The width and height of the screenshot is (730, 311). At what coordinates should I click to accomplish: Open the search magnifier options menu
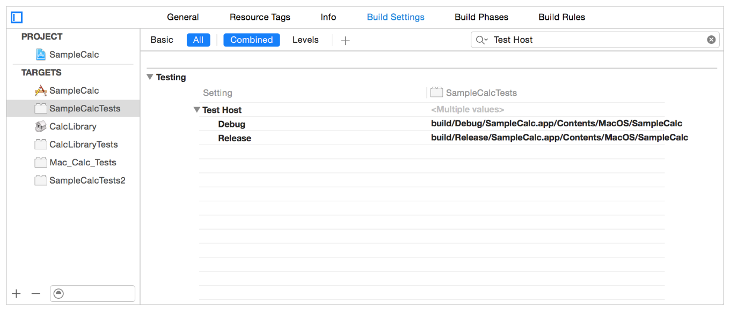[481, 40]
